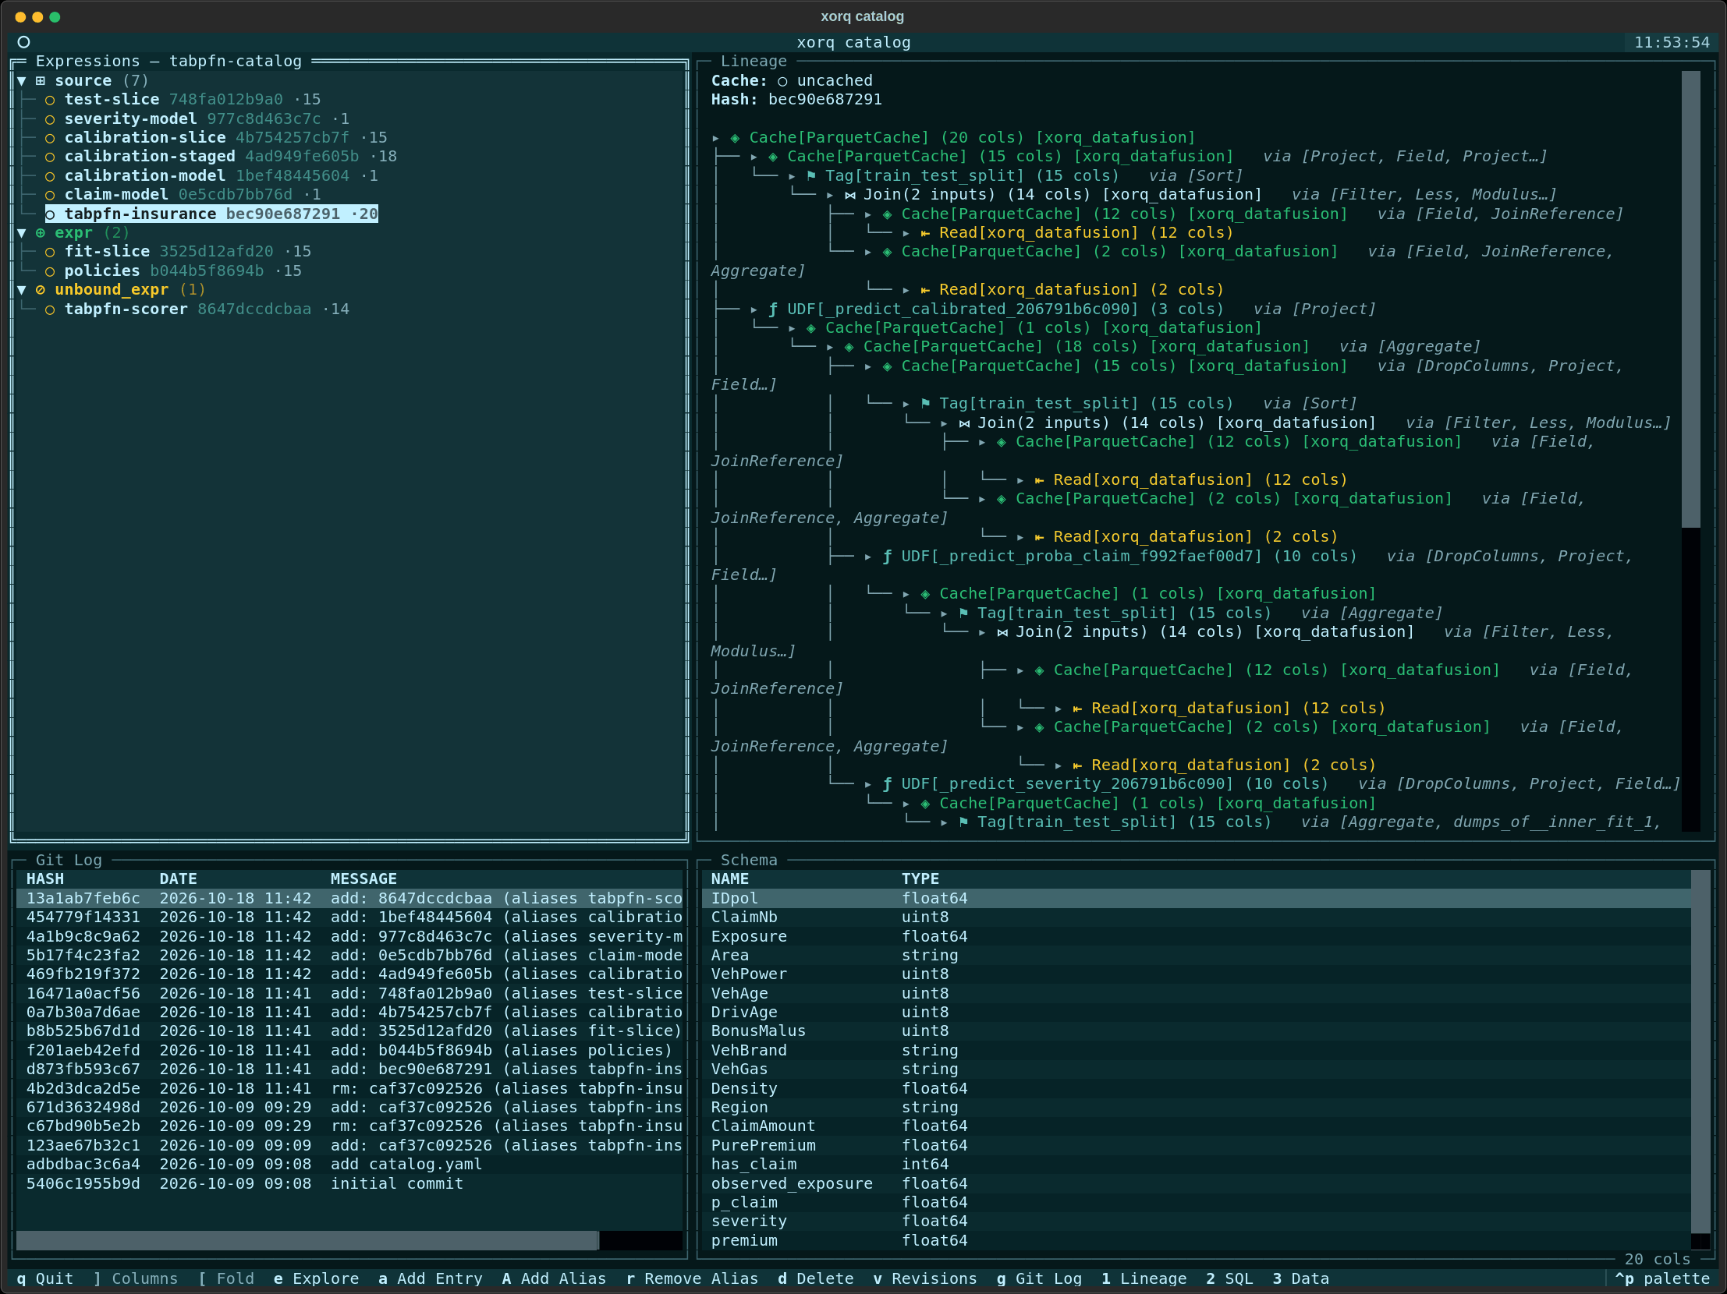Image resolution: width=1727 pixels, height=1294 pixels.
Task: Switch to the Data view
Action: click(1301, 1278)
